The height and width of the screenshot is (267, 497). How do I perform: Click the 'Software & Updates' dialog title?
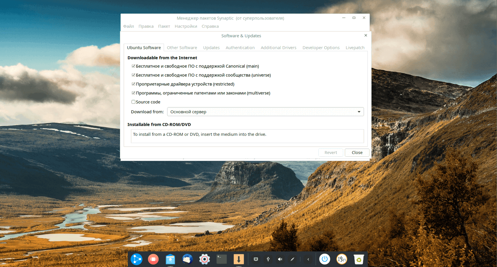point(241,36)
